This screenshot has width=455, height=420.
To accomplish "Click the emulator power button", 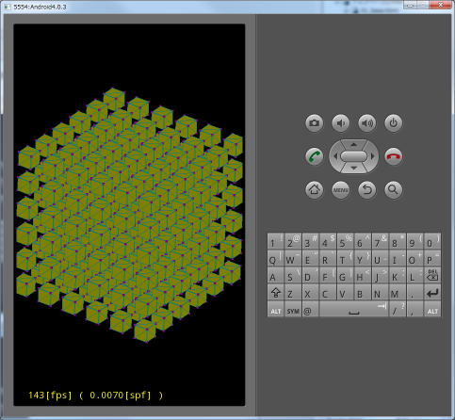I will 394,122.
